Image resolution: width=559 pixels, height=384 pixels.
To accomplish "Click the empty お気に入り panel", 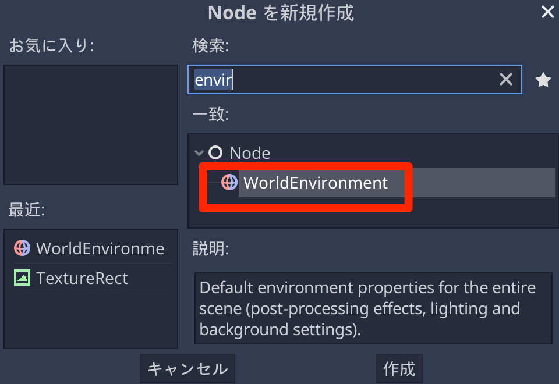I will coord(90,125).
